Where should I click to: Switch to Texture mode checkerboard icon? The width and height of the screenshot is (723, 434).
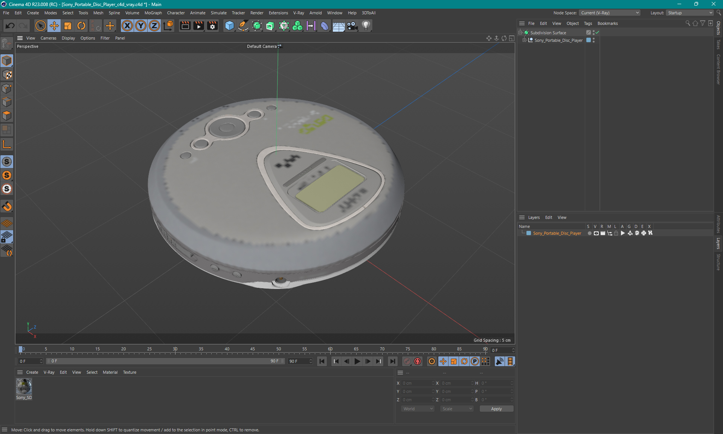tap(7, 75)
